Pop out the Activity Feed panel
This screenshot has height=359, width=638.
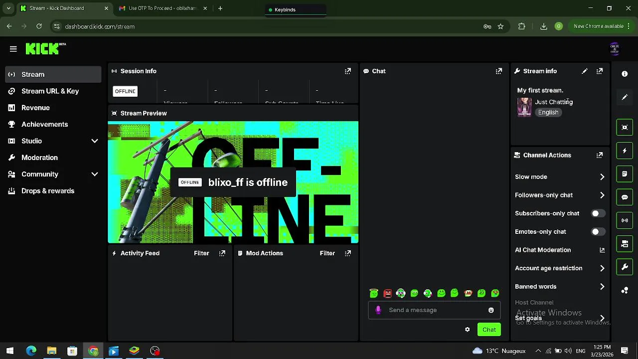pyautogui.click(x=222, y=253)
